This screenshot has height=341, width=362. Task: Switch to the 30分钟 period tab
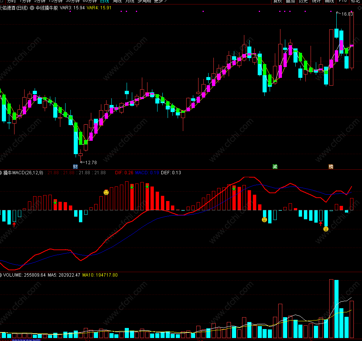pos(73,1)
